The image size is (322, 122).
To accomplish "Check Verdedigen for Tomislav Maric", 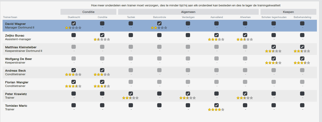I will (x=188, y=105).
